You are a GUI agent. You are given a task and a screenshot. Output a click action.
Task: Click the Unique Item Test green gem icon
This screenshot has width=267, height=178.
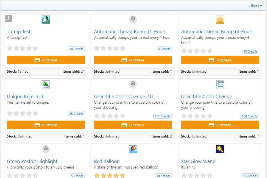46,84
